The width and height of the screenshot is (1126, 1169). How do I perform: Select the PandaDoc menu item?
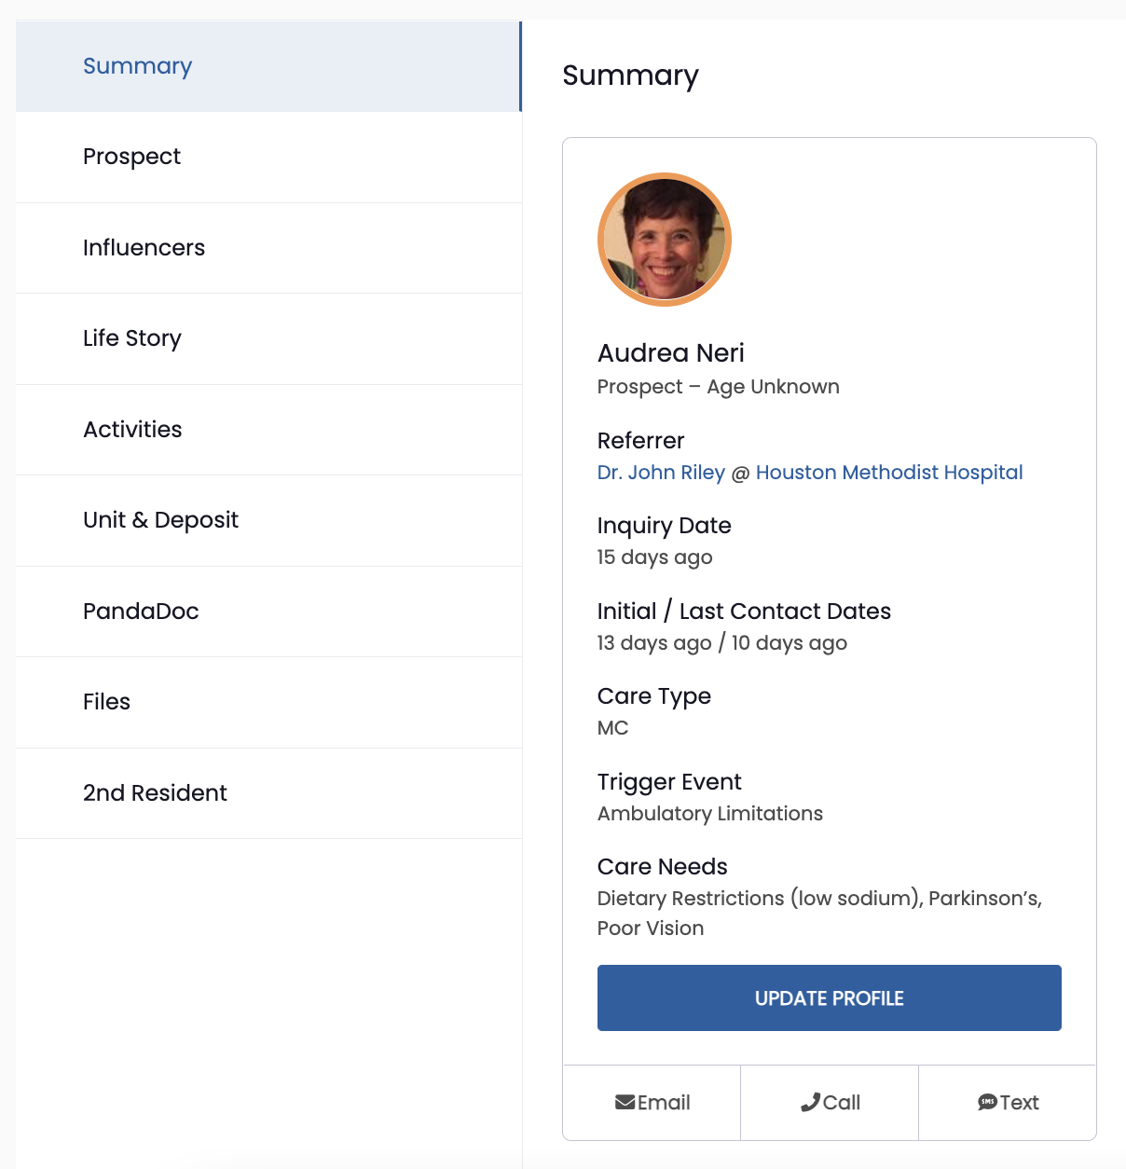(x=268, y=612)
